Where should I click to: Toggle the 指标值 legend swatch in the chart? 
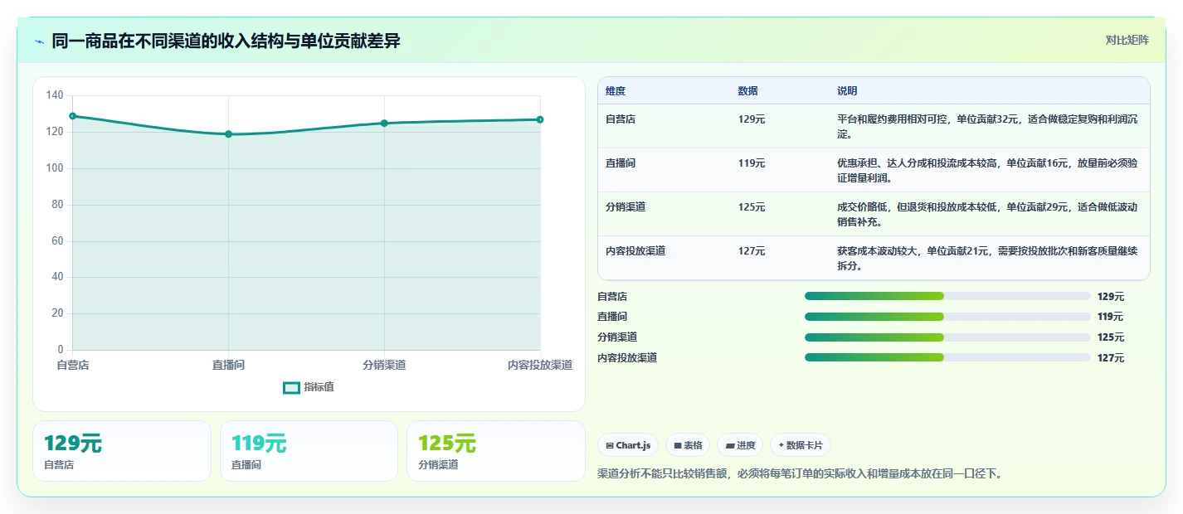(291, 387)
